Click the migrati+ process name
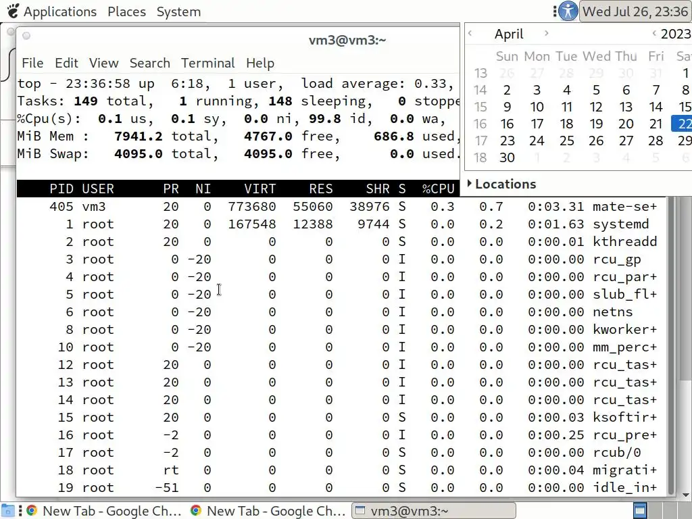 (624, 470)
